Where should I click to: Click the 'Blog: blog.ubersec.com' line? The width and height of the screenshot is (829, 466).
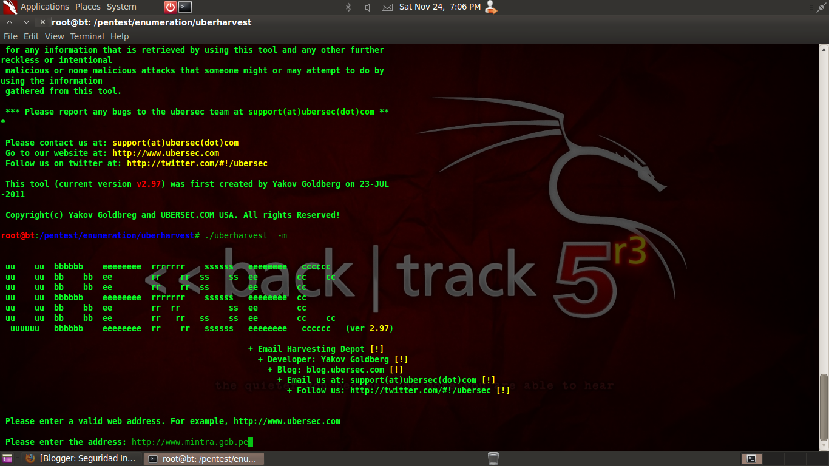336,370
